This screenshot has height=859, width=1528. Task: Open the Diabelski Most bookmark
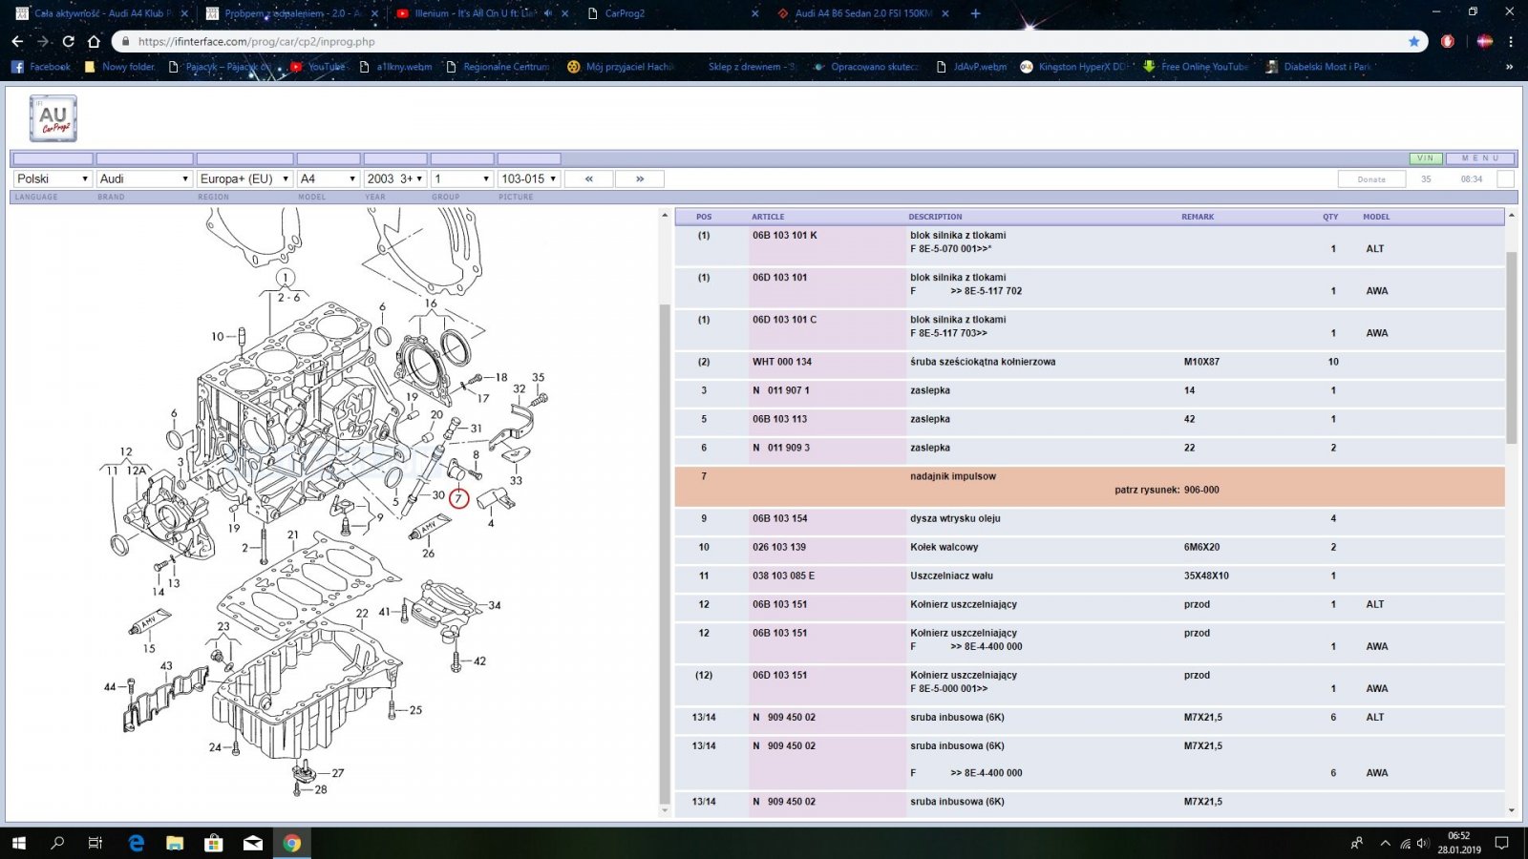pos(1318,67)
